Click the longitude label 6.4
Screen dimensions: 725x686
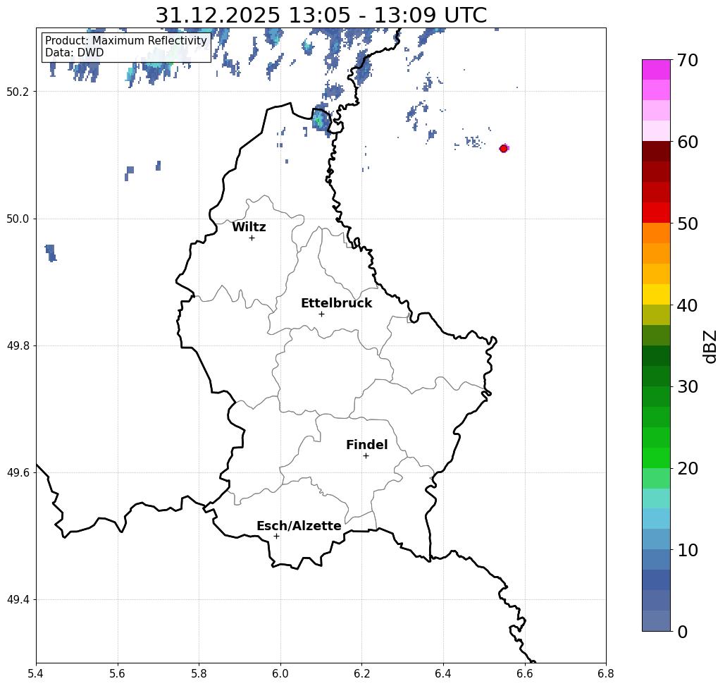(443, 673)
